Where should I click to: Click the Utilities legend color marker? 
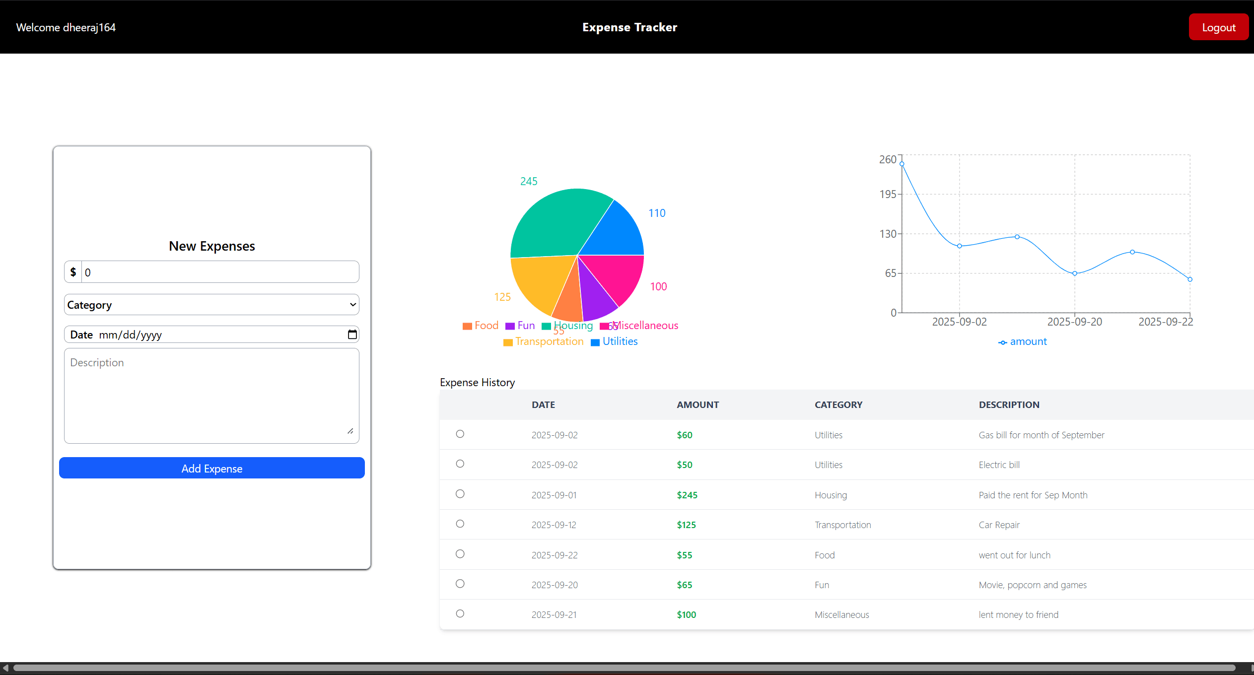point(595,342)
